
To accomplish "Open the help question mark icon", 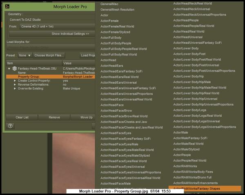I will click(10, 126).
